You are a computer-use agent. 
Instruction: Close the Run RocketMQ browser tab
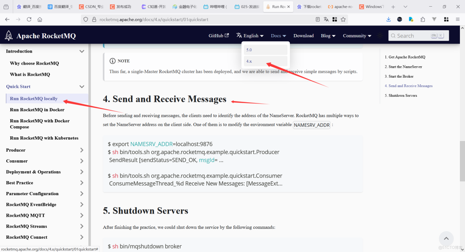click(289, 7)
